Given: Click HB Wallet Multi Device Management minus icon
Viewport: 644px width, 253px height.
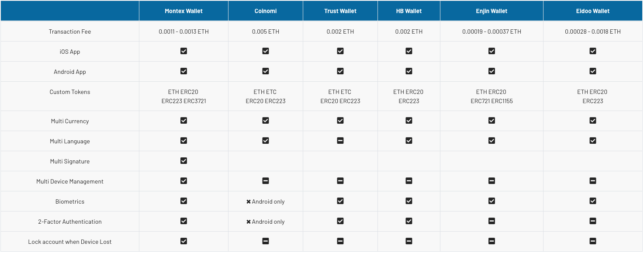Looking at the screenshot, I should point(409,181).
